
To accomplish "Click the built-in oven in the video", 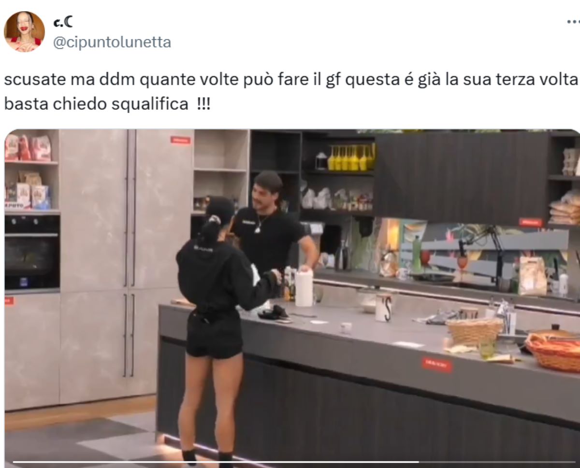I will [32, 252].
